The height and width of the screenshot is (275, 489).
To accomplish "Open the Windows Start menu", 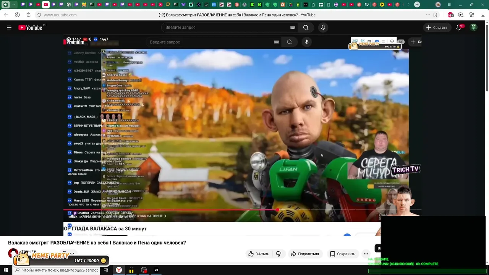I will click(x=6, y=270).
